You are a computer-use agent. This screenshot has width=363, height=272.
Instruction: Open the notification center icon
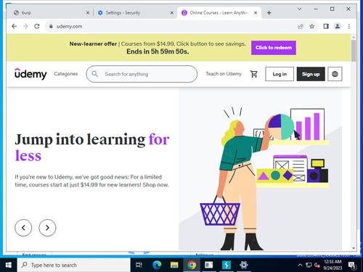(352, 265)
